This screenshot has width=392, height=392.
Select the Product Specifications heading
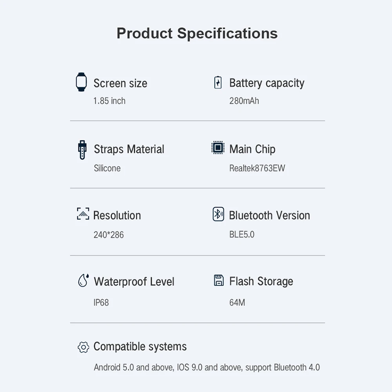coord(197,33)
